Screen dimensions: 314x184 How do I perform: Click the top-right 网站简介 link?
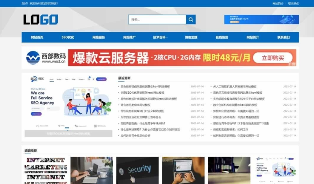click(x=278, y=4)
